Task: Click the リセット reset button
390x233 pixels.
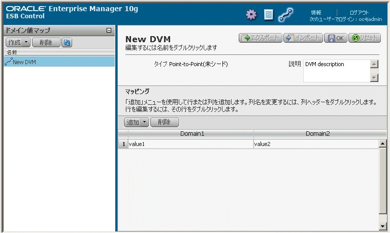Action: tap(365, 38)
